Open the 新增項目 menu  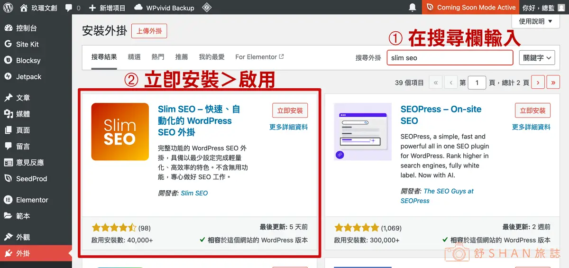[x=107, y=8]
